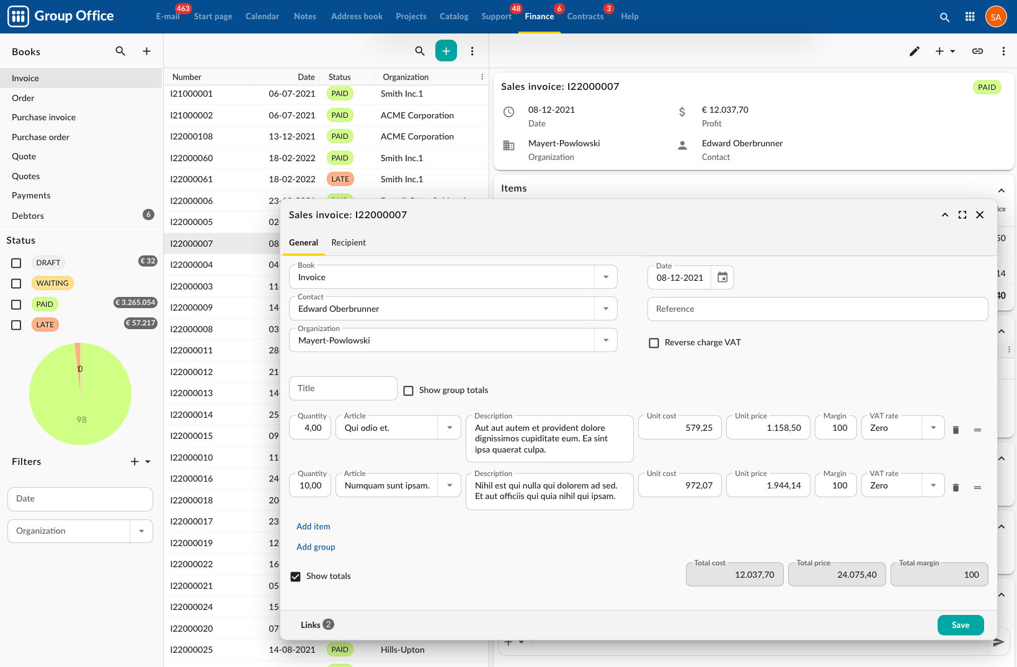This screenshot has height=667, width=1017.
Task: Click the organization building icon
Action: [x=508, y=146]
